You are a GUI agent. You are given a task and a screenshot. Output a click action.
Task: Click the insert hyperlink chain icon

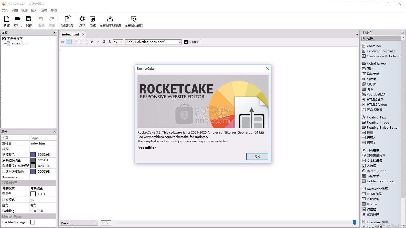pos(63,42)
